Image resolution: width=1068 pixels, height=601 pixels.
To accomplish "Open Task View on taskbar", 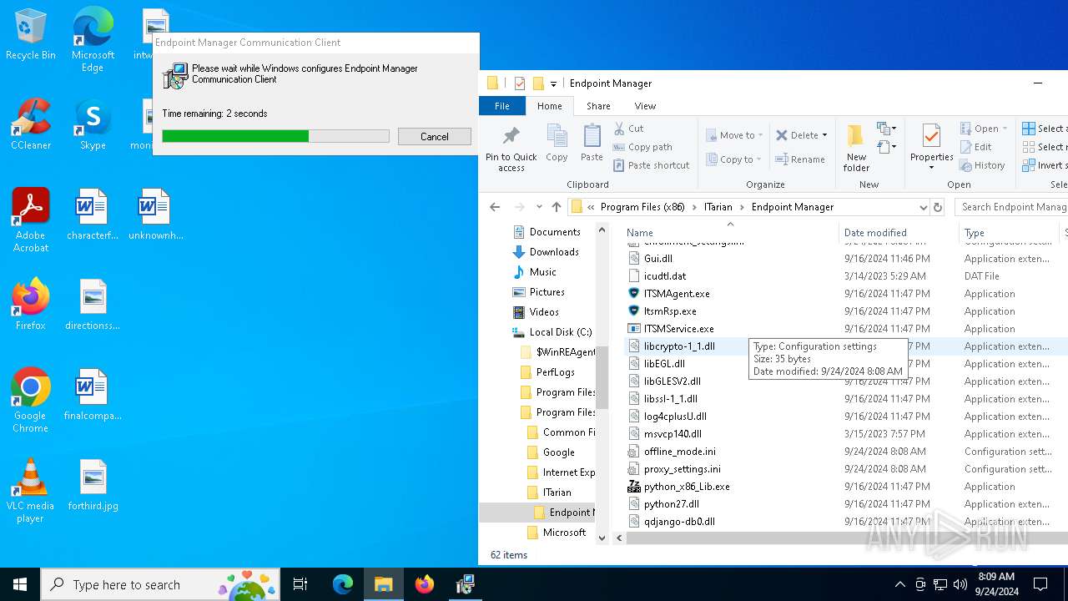I will pyautogui.click(x=300, y=584).
